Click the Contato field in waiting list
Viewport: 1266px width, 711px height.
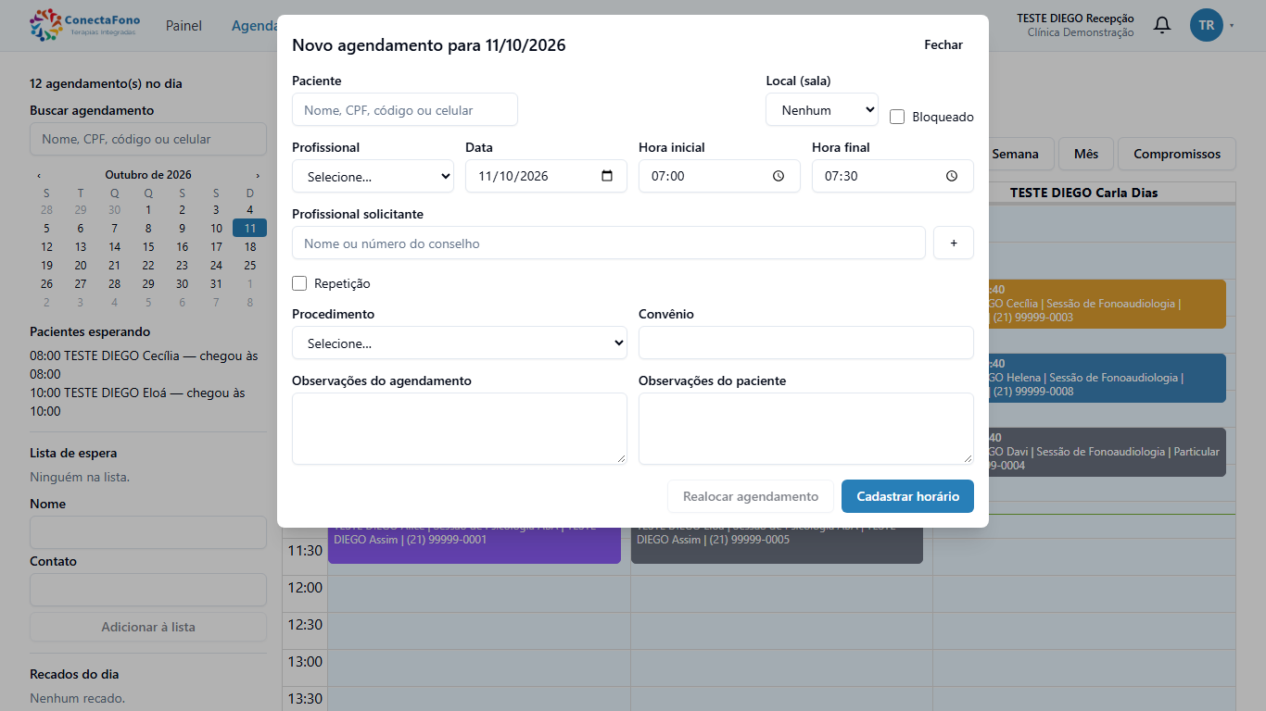click(x=148, y=590)
